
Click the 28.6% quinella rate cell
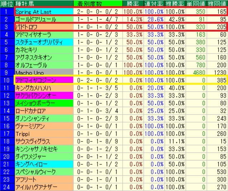pos(156,19)
